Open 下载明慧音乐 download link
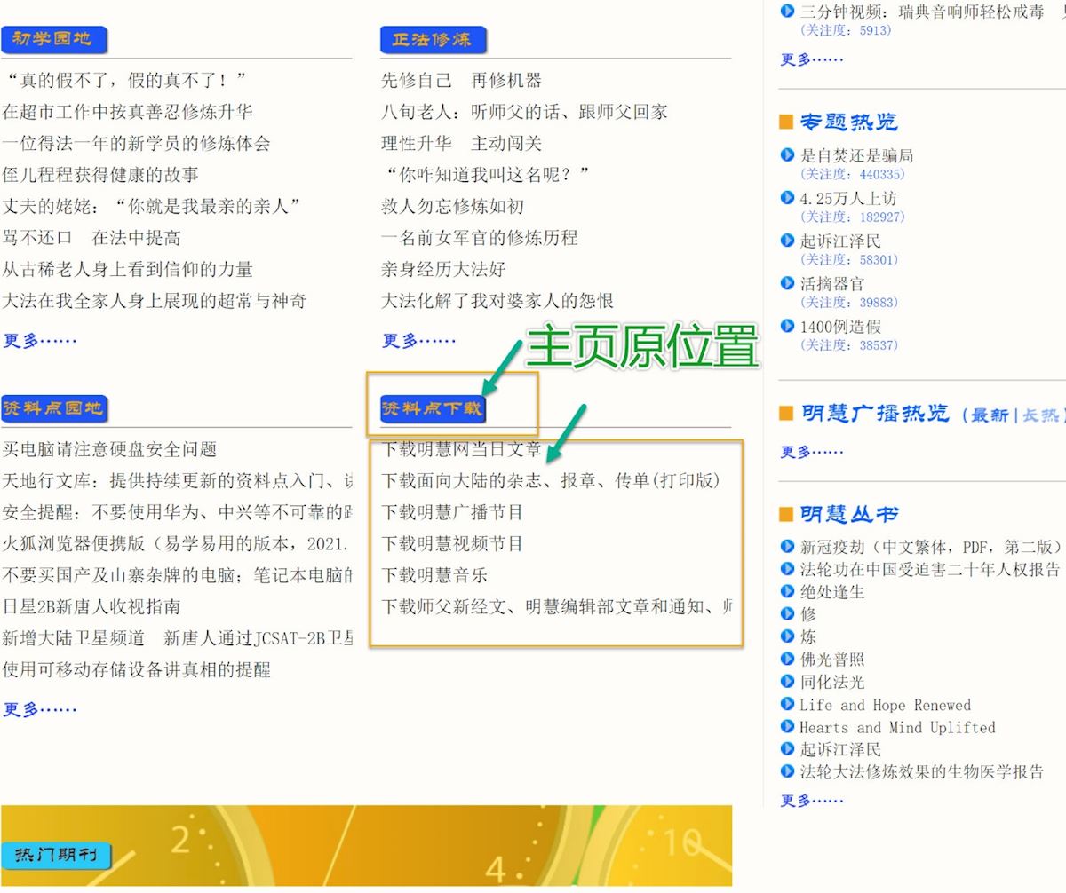This screenshot has width=1066, height=893. (x=434, y=575)
